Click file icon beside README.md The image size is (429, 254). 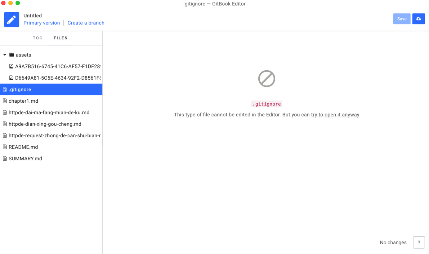click(x=5, y=147)
